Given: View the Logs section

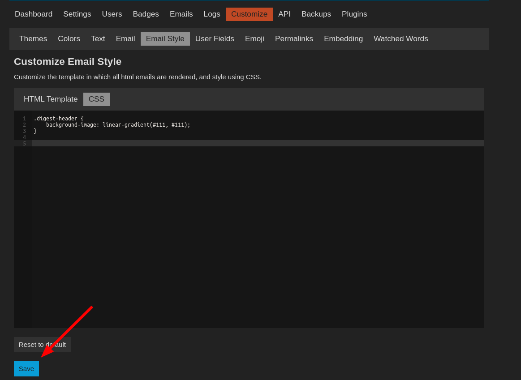Looking at the screenshot, I should [x=212, y=14].
